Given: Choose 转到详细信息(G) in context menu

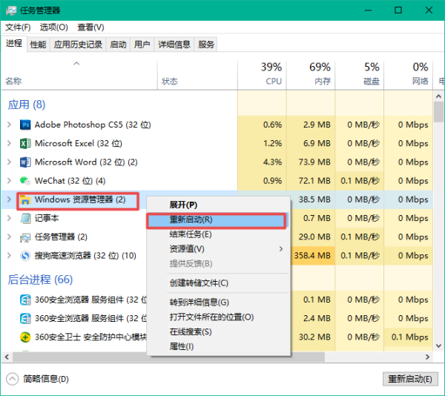Looking at the screenshot, I should pos(219,303).
